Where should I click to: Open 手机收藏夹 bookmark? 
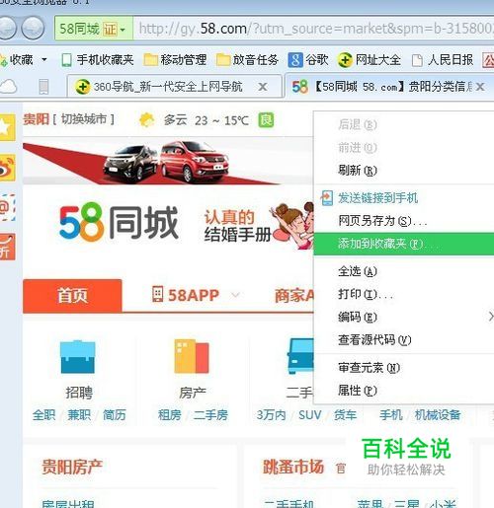(98, 60)
